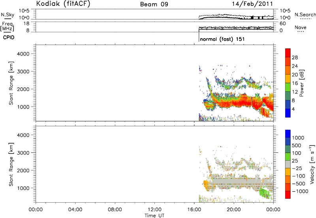Click the '08:00' time tick label
This screenshot has height=218, width=316.
pos(115,210)
